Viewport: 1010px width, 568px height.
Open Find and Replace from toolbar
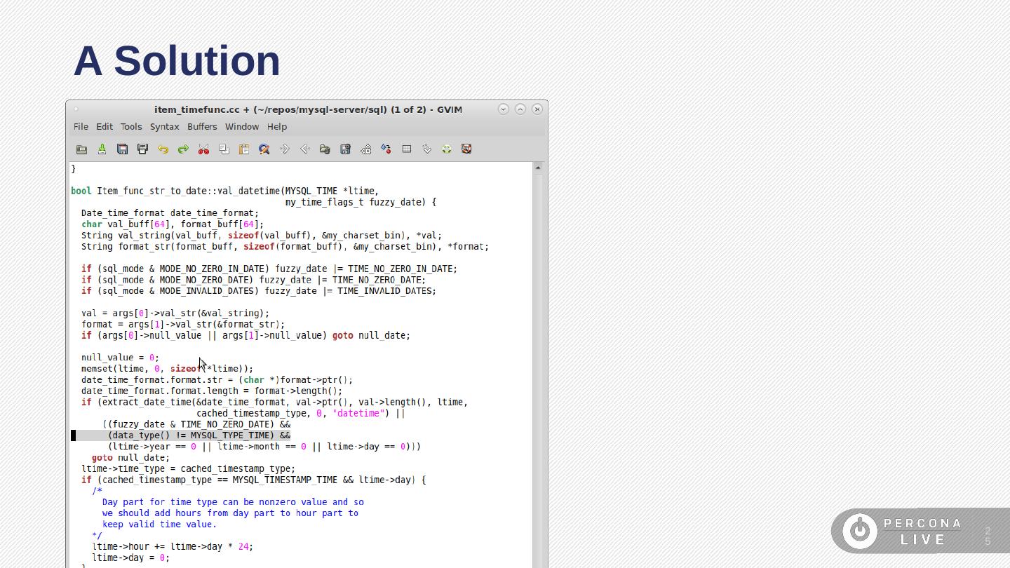pyautogui.click(x=264, y=149)
